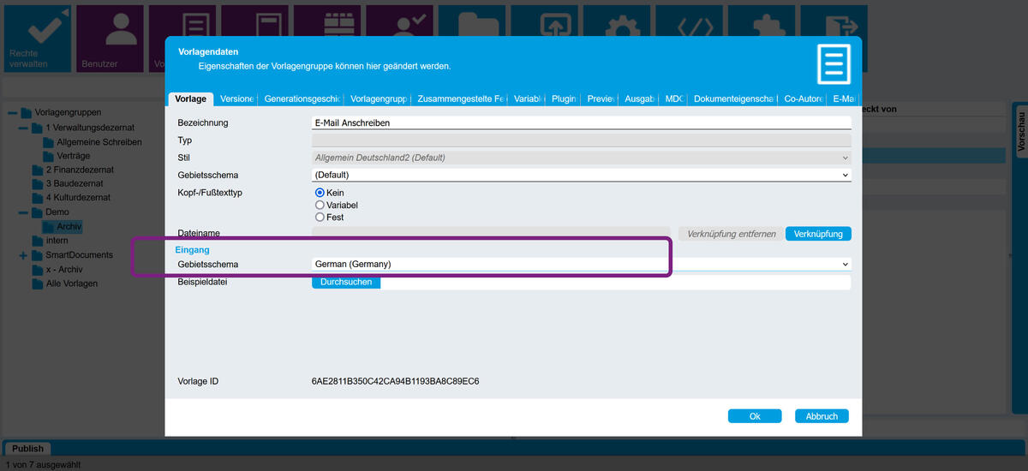Open the (Default) Gebietsschema dropdown
The height and width of the screenshot is (471, 1028).
tap(582, 175)
